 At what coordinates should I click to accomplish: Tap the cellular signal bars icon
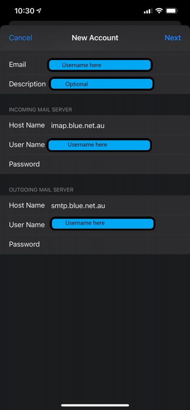(148, 11)
